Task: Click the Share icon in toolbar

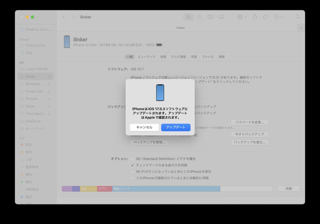Action: [255, 17]
